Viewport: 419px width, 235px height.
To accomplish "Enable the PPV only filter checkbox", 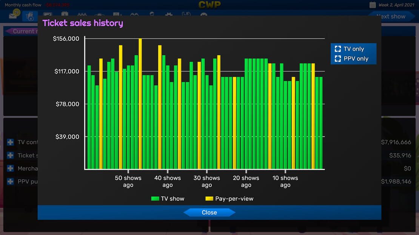I will (x=338, y=59).
